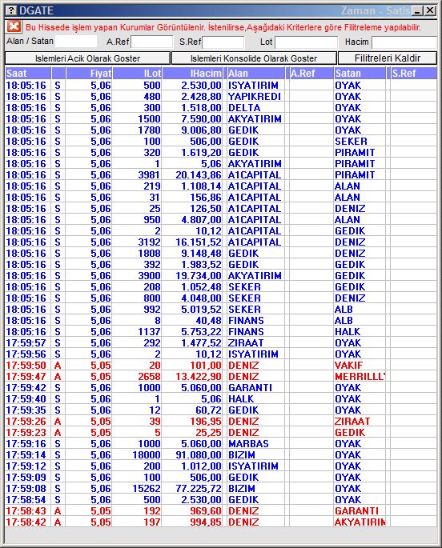Sort by the ILot column header
Viewport: 442px width, 548px height.
click(x=137, y=74)
